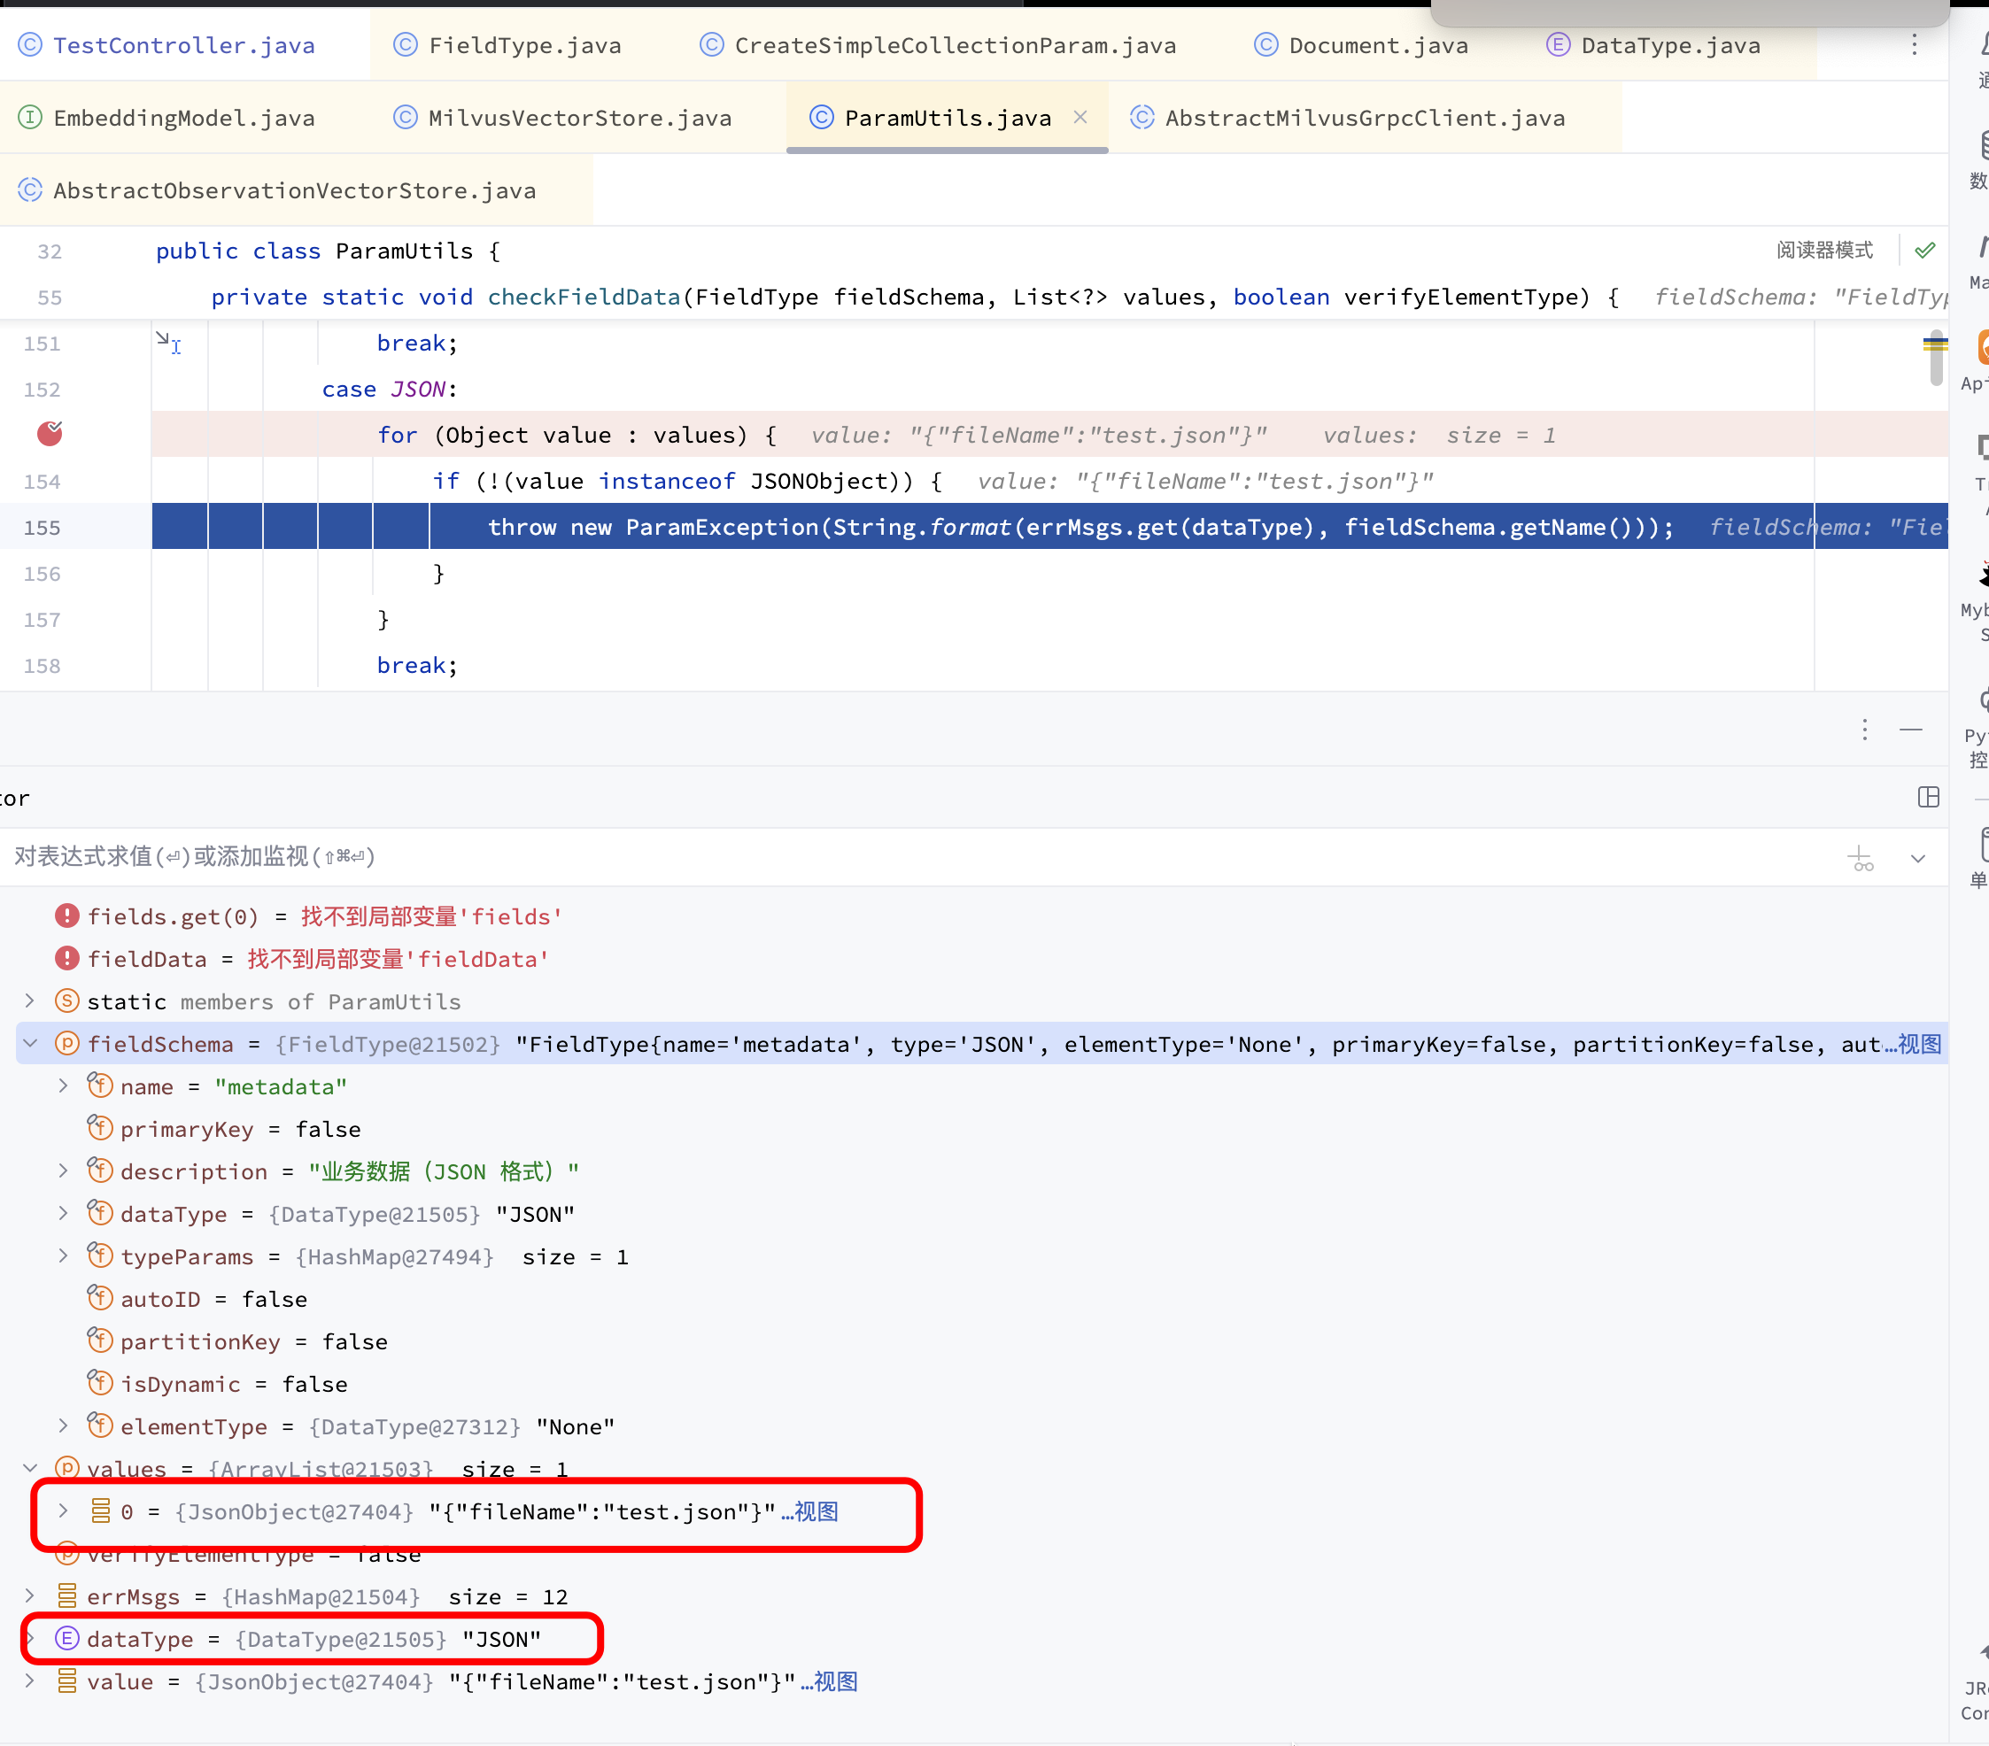Click error icon of fields.get(0) watch
This screenshot has width=1989, height=1746.
(x=66, y=916)
